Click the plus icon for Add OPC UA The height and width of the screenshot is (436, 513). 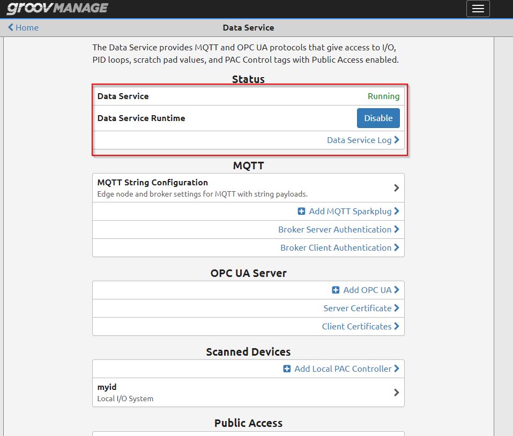click(x=336, y=290)
